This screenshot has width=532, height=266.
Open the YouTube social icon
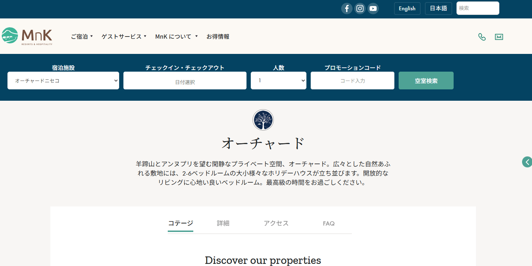(373, 9)
